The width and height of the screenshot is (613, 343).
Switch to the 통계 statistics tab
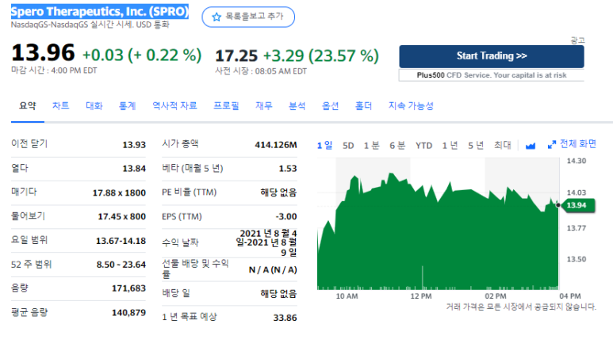coord(128,106)
